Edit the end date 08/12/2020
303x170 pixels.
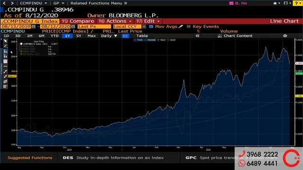coord(55,26)
